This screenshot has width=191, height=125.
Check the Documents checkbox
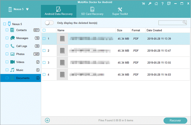click(7, 78)
